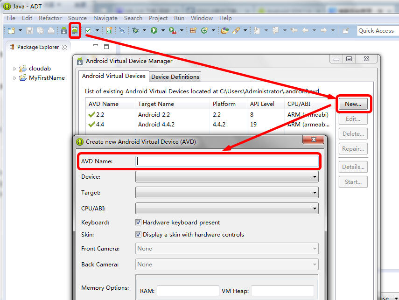
Task: Close the Package Explorer view tab
Action: pyautogui.click(x=65, y=47)
